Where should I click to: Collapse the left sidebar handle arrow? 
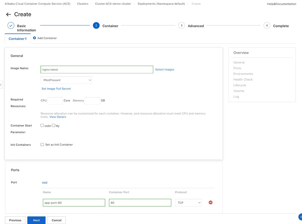[x=1, y=85]
